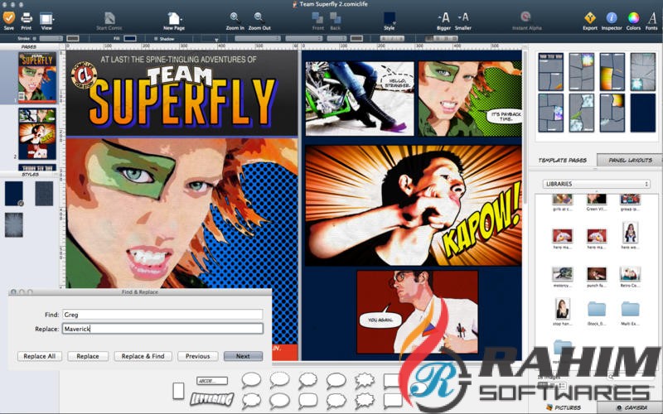The height and width of the screenshot is (414, 663).
Task: Pick the spiky burst balloon, top row
Action: click(364, 380)
